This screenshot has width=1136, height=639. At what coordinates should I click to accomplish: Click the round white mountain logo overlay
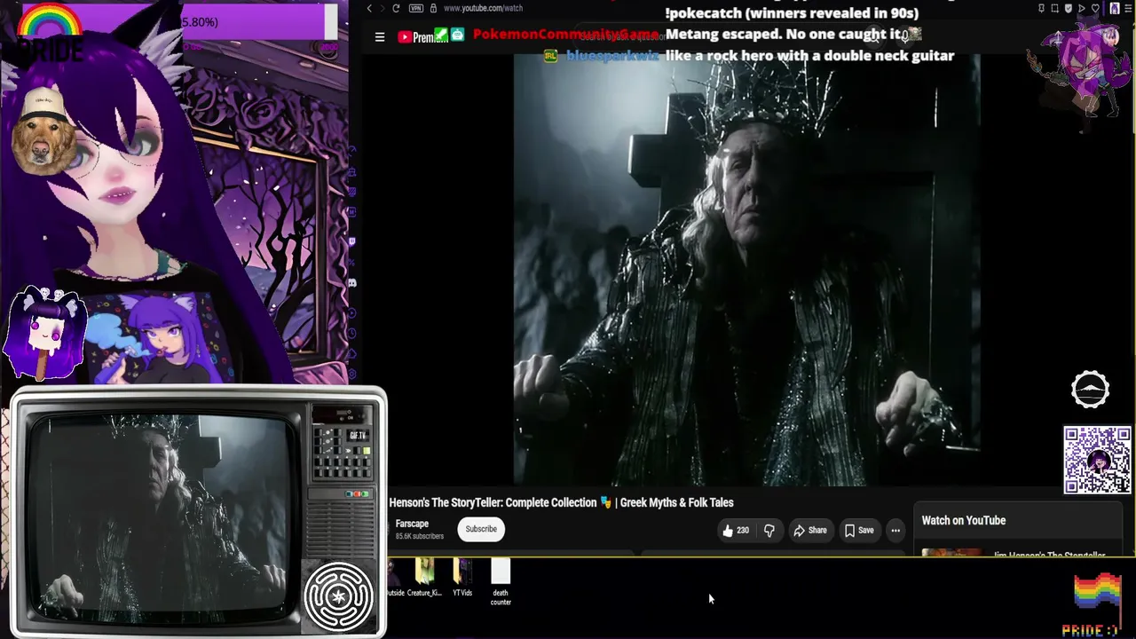[1090, 390]
